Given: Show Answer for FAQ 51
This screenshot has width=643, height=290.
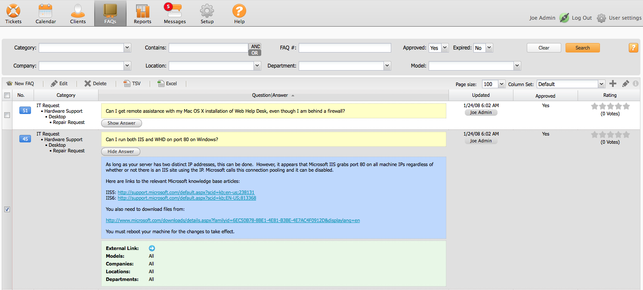Looking at the screenshot, I should tap(121, 123).
